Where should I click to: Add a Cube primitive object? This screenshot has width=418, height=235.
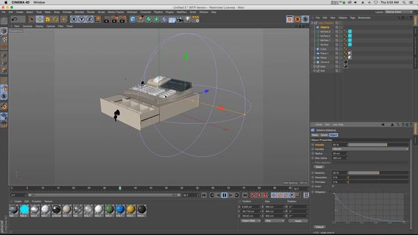click(x=133, y=19)
